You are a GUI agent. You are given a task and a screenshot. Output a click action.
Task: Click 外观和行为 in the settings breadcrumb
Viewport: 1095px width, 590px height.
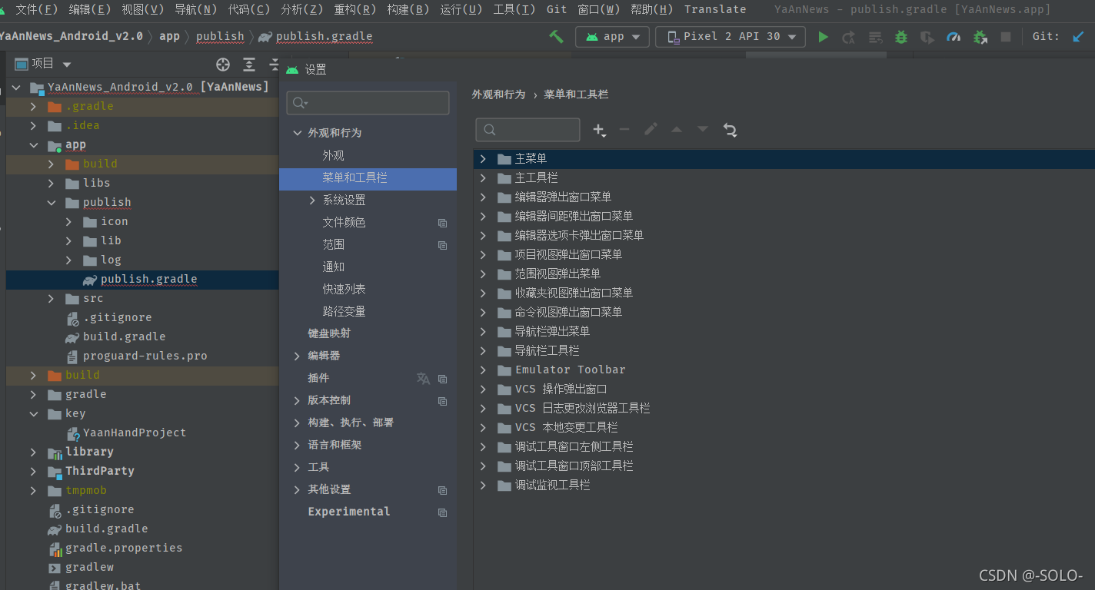[498, 94]
